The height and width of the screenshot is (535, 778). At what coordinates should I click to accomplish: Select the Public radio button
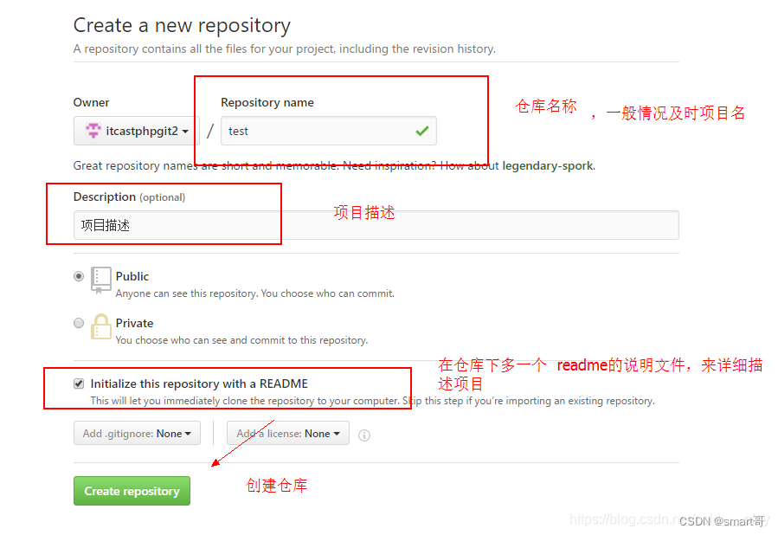click(79, 276)
